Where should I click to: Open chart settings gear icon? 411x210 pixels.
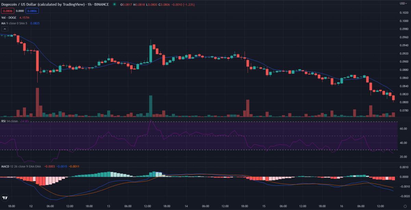404,206
